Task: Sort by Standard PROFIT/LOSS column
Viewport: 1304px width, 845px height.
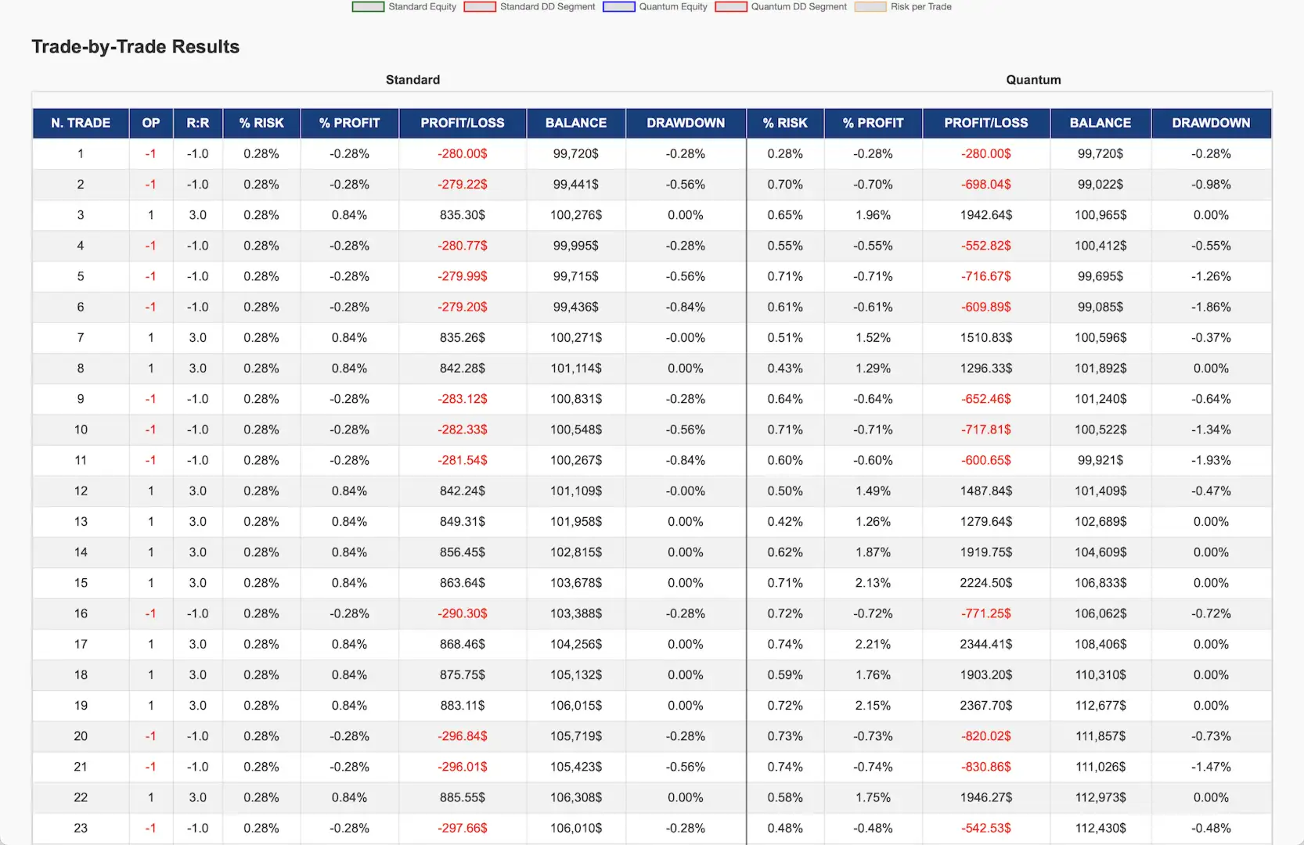Action: [x=463, y=123]
